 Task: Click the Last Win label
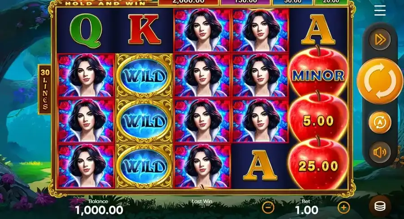[x=202, y=201]
